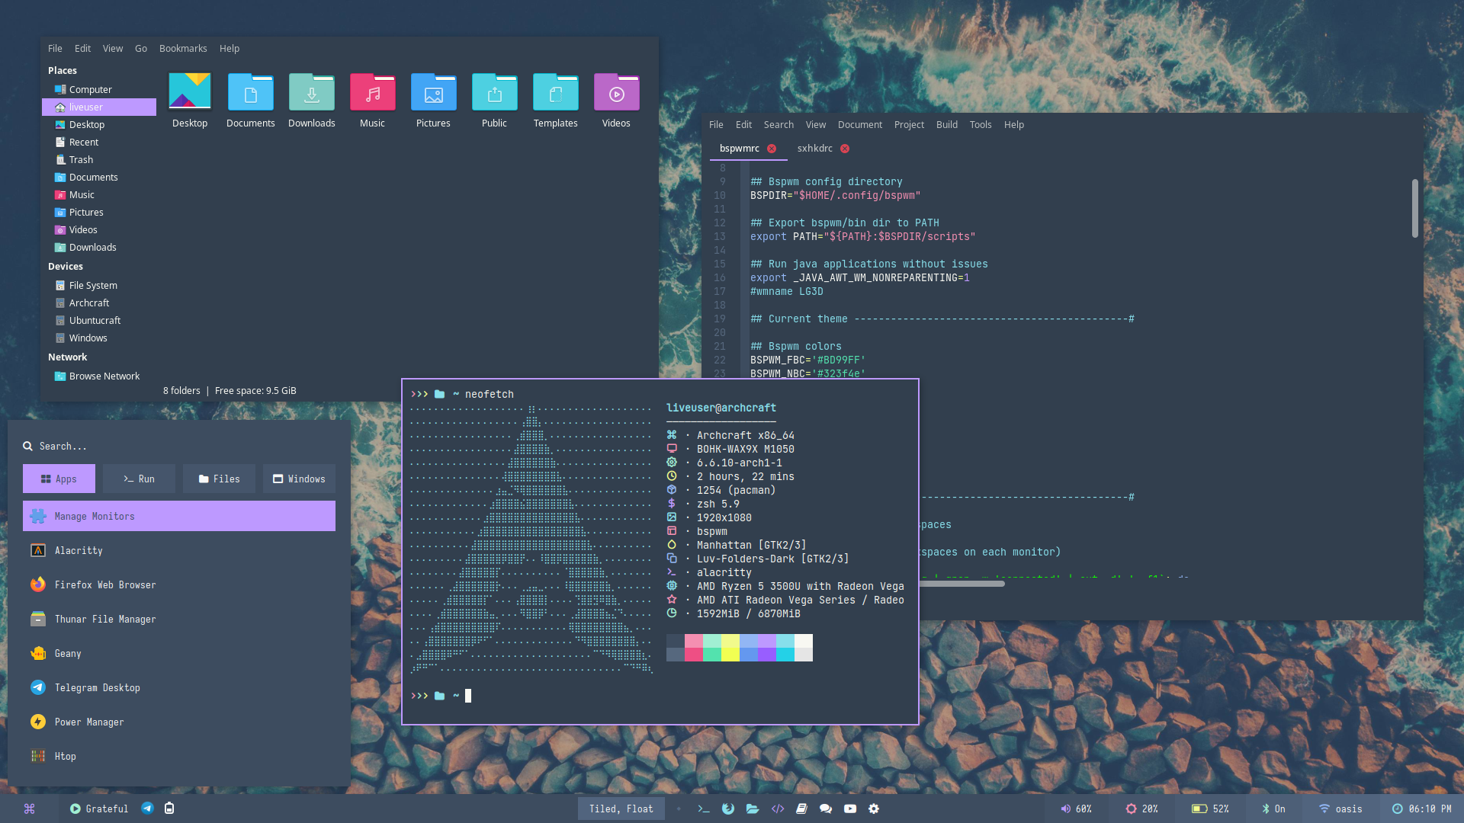Screen dimensions: 1464x823
Task: Click the Telegram tray icon in the panel
Action: (147, 809)
